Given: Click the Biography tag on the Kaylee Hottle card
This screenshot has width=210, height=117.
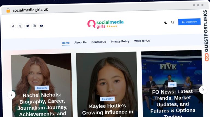Looking at the screenshot, I should click(x=107, y=99).
